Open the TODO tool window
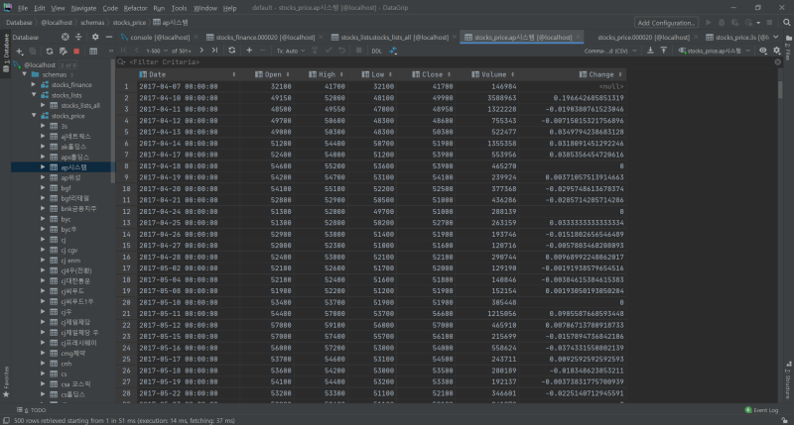 [x=32, y=410]
